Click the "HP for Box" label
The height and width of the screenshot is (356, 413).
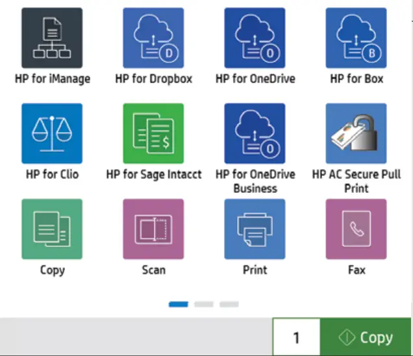(x=357, y=79)
